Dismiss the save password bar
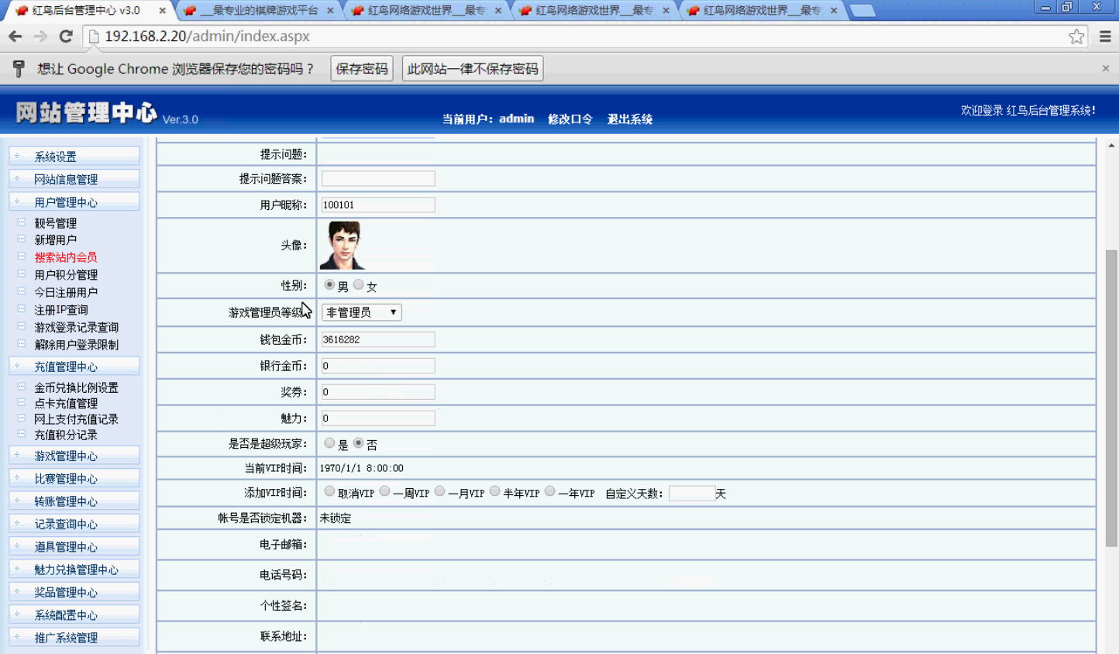The width and height of the screenshot is (1119, 654). pos(1105,68)
